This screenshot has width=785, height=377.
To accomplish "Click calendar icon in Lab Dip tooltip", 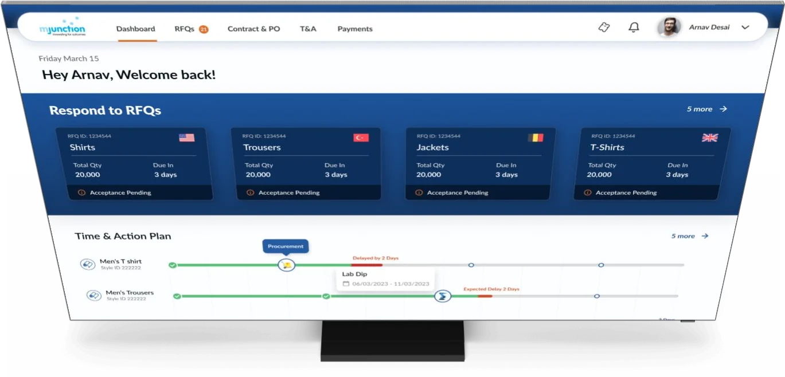I will 346,284.
